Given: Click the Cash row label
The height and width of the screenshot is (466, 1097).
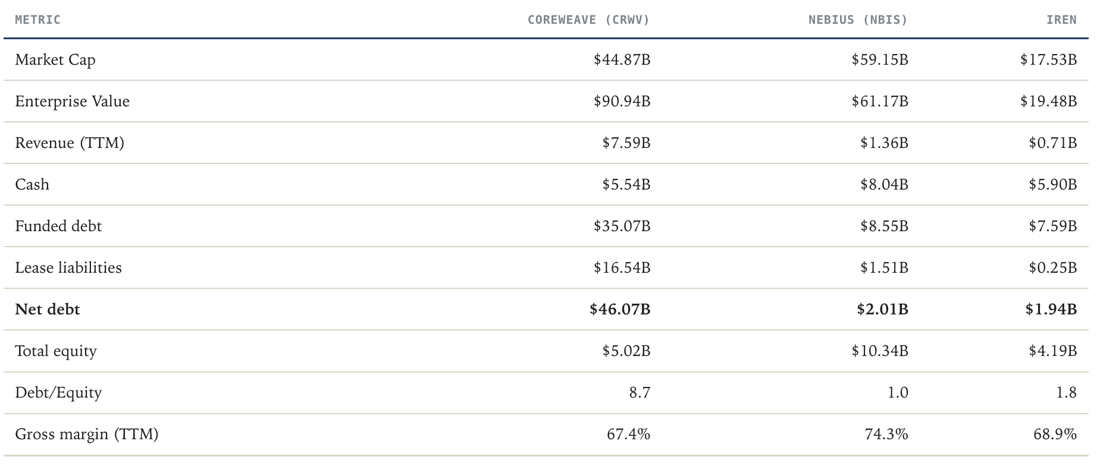Looking at the screenshot, I should (32, 184).
